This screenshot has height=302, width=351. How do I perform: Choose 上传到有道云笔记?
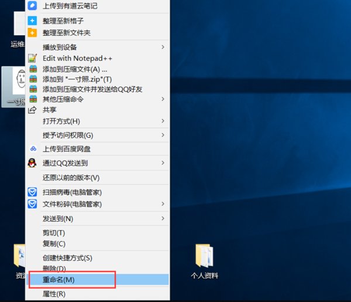click(97, 6)
